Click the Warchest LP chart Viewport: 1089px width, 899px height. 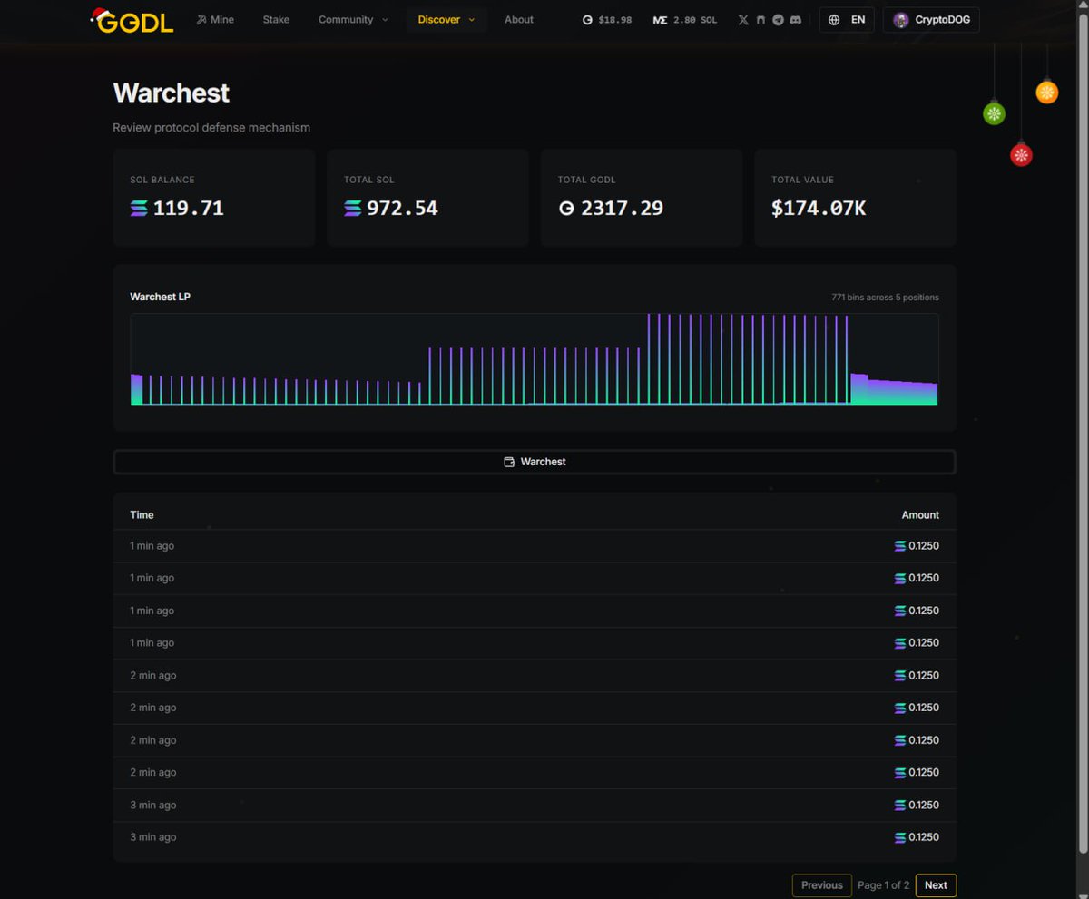[535, 359]
